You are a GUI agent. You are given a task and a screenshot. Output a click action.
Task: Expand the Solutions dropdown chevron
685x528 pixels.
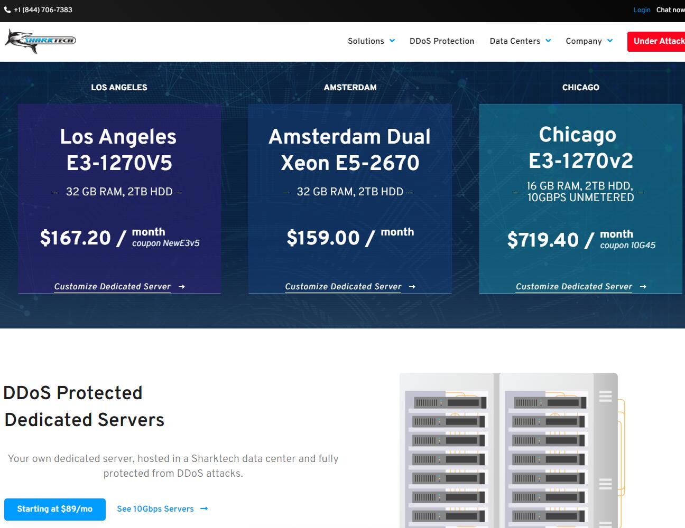tap(392, 41)
